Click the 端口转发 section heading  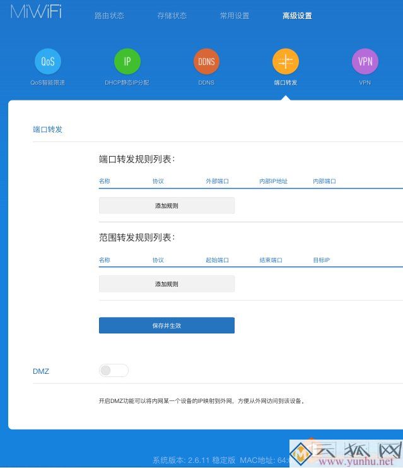click(x=48, y=129)
